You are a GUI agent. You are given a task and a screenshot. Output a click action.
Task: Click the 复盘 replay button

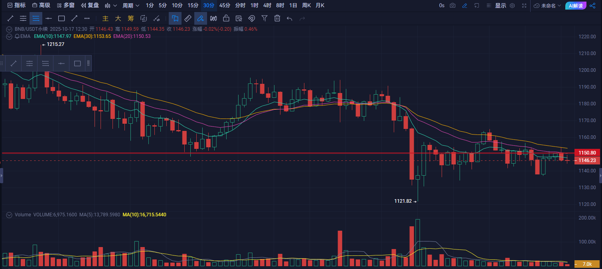90,6
